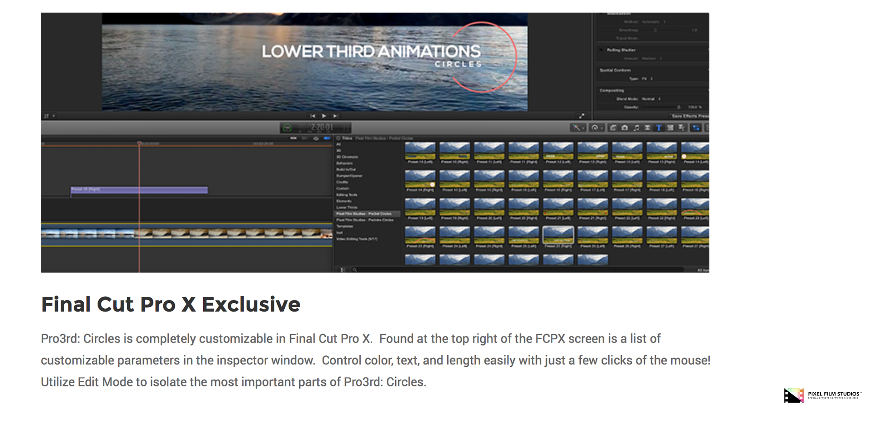Open the Generators browser icon
Viewport: 879px width, 423px height.
coord(670,128)
